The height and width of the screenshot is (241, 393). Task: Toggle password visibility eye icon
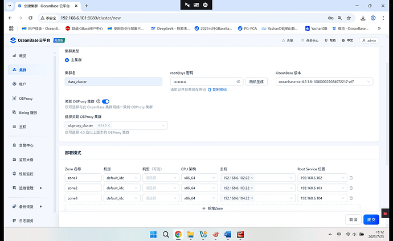238,81
